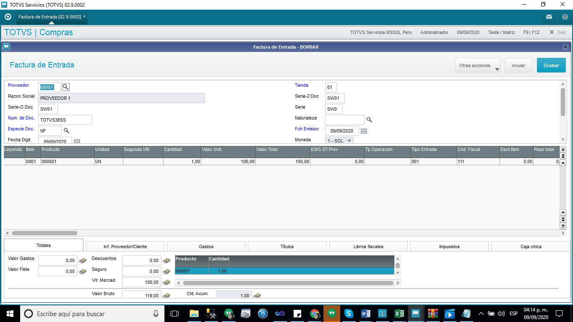Click the calculator icon beside Valor Gastos
This screenshot has height=322, width=573.
82,261
